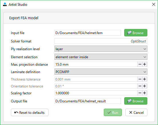Click the Thickness tolerance value field
158x125 pixels.
(96, 79)
